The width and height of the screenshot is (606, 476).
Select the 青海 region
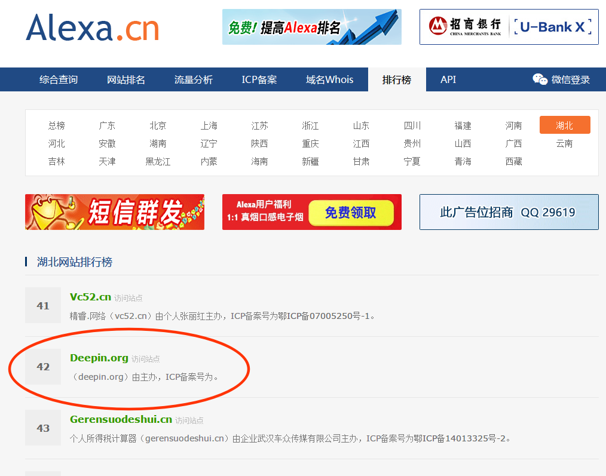(463, 161)
